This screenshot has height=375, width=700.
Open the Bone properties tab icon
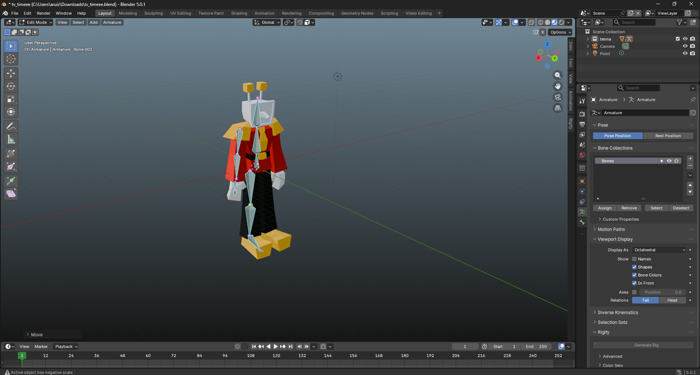tap(582, 222)
